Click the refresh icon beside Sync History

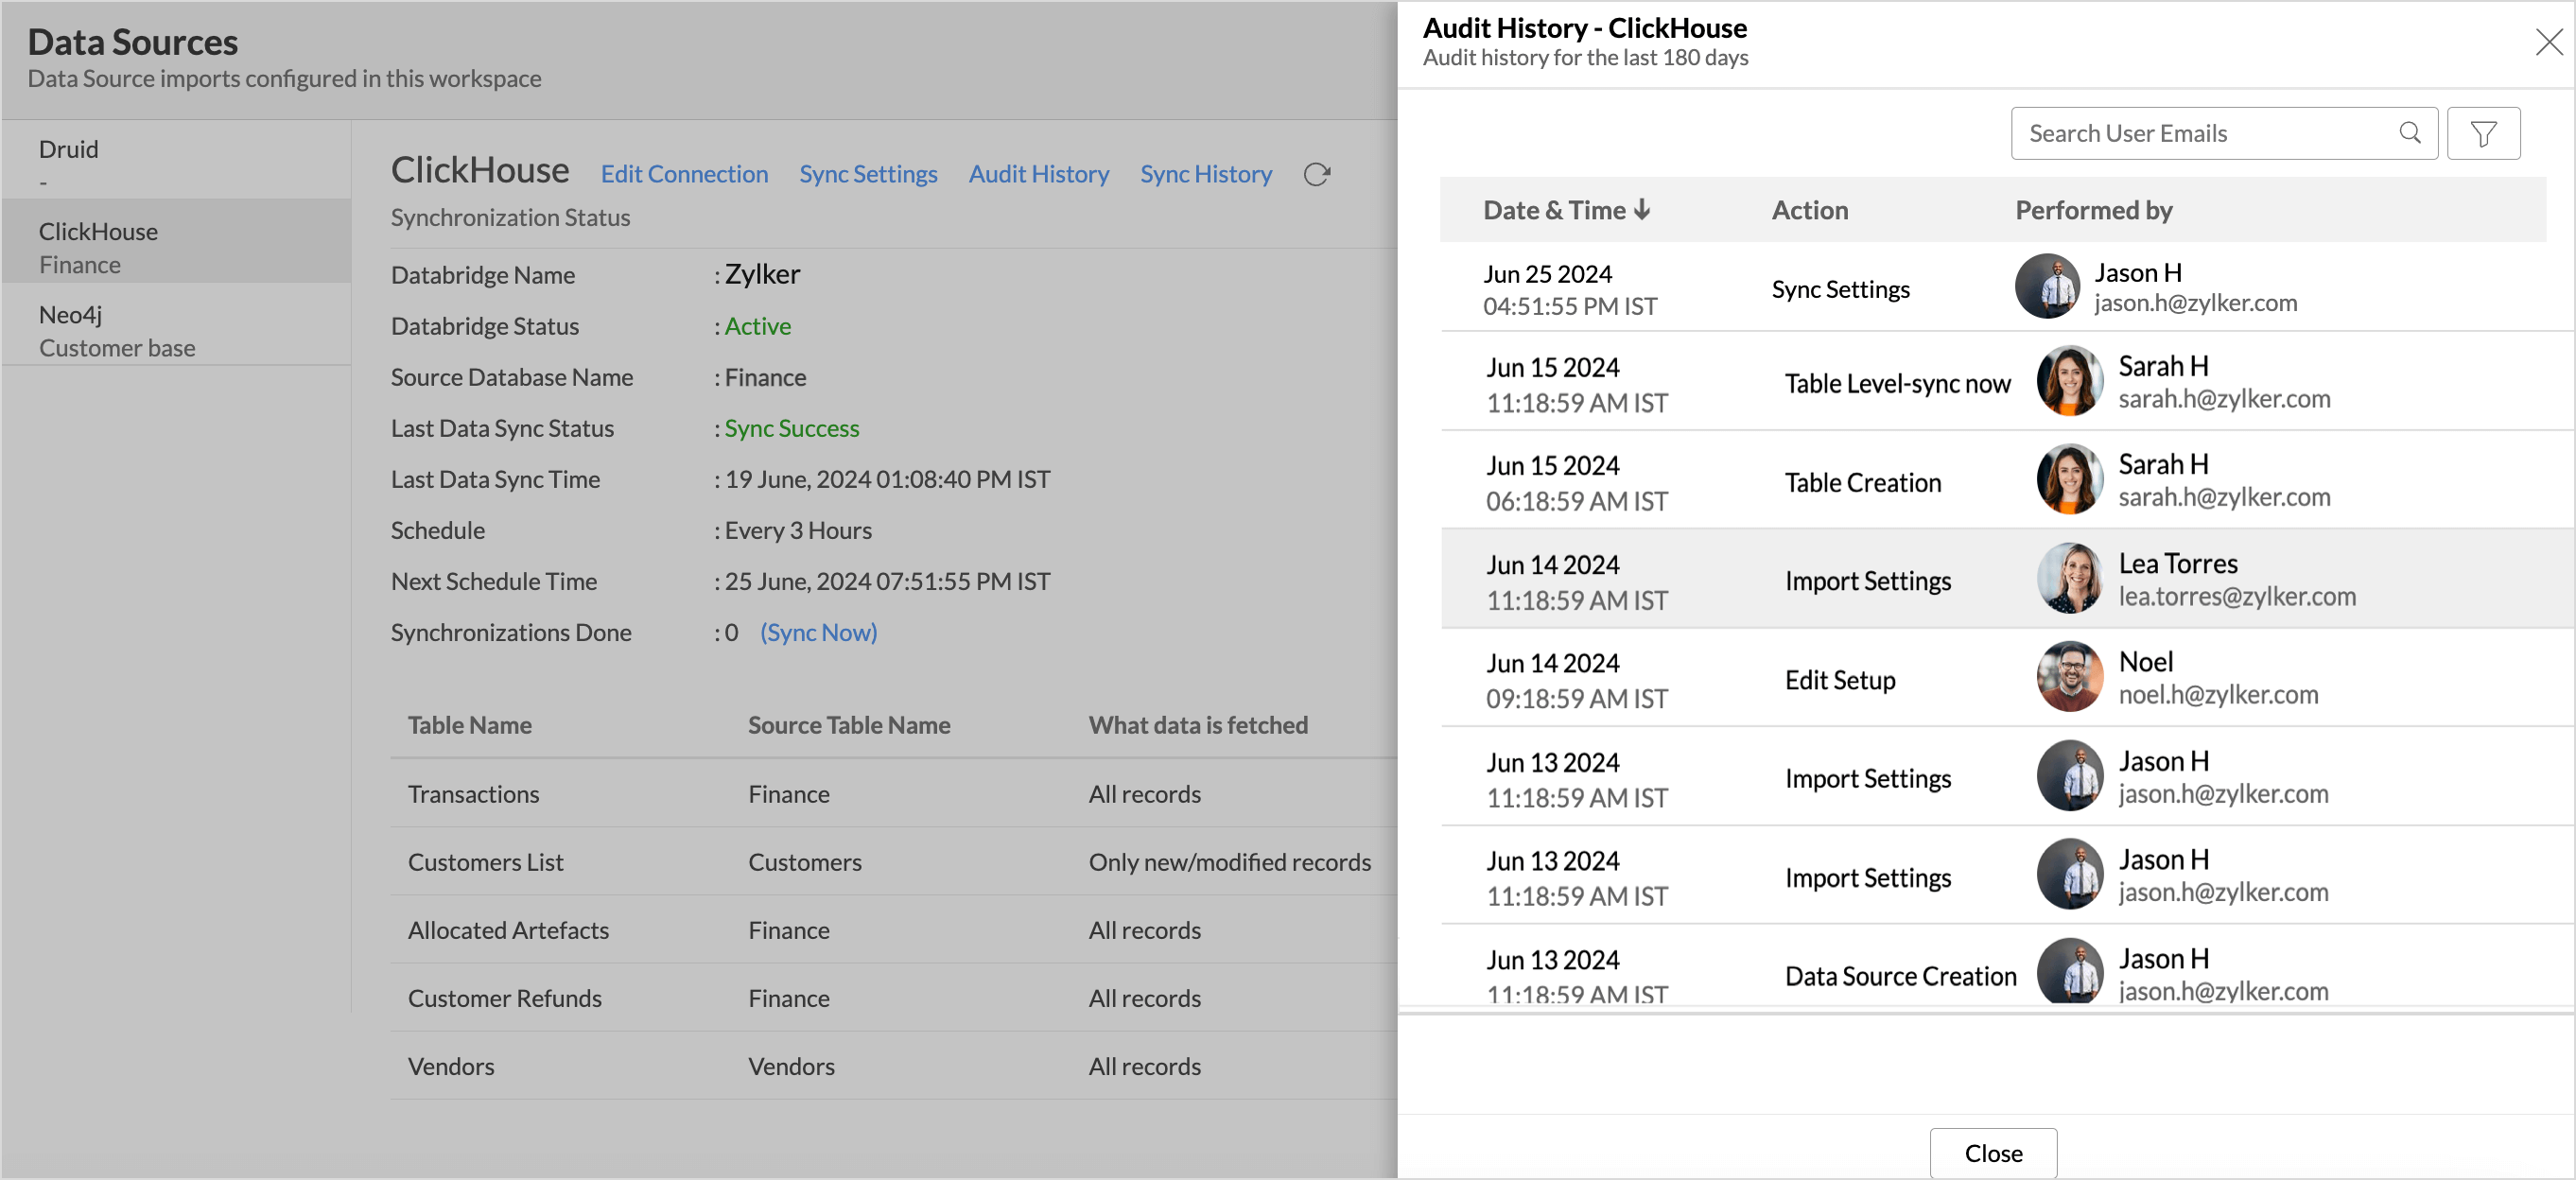pyautogui.click(x=1316, y=175)
